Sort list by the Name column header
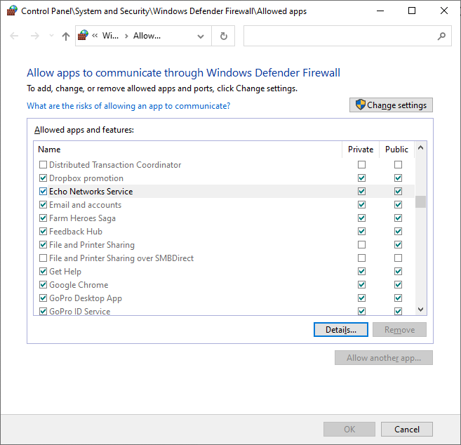 [187, 150]
